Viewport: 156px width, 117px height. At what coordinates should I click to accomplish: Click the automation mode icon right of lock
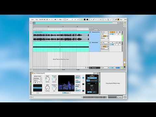(x=98, y=30)
